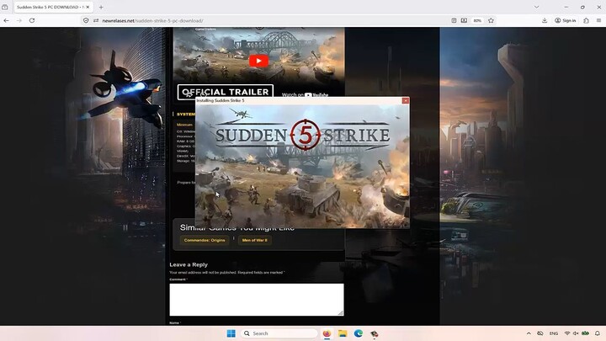Screen dimensions: 606x341
Task: Launch Microsoft Edge from the taskbar
Action: pos(359,333)
